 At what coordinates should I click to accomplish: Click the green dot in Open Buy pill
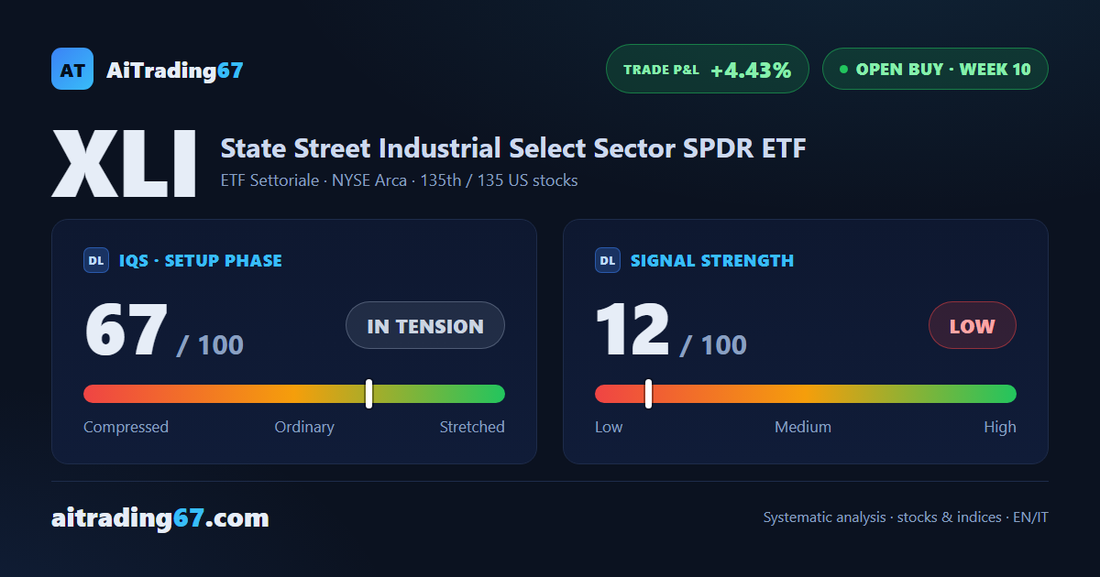[843, 69]
